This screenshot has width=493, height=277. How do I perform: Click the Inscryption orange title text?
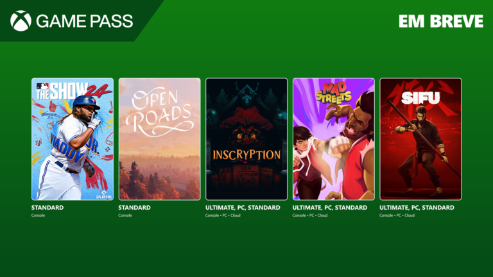tap(246, 155)
